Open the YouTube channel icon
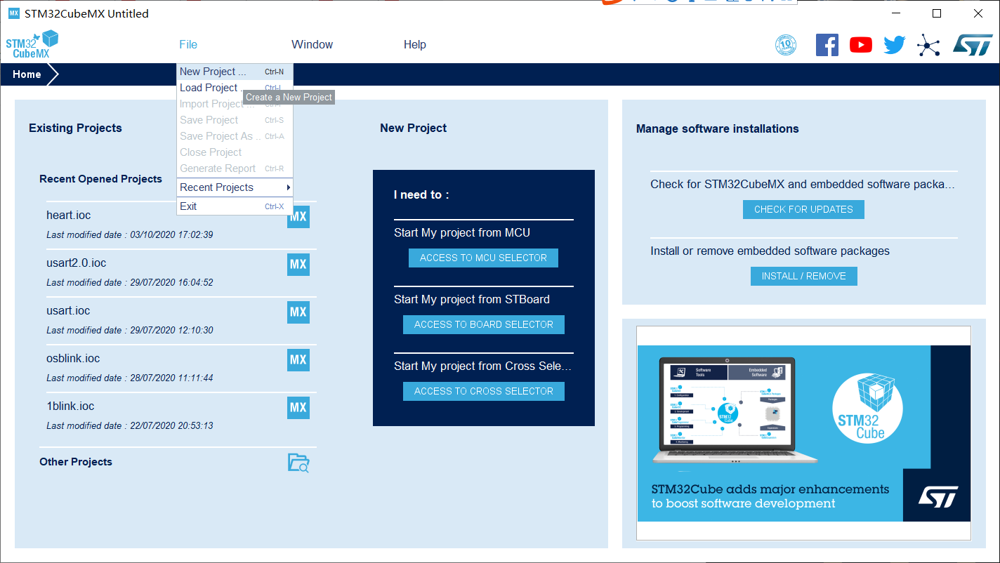 click(861, 45)
